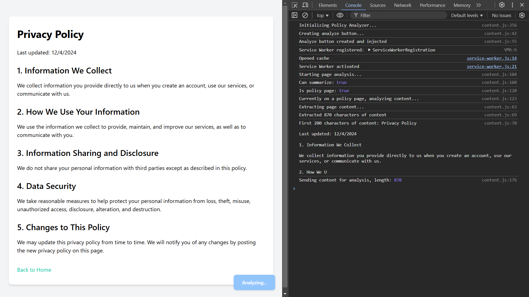529x297 pixels.
Task: Open the service-worker.js:14 source link
Action: click(492, 58)
